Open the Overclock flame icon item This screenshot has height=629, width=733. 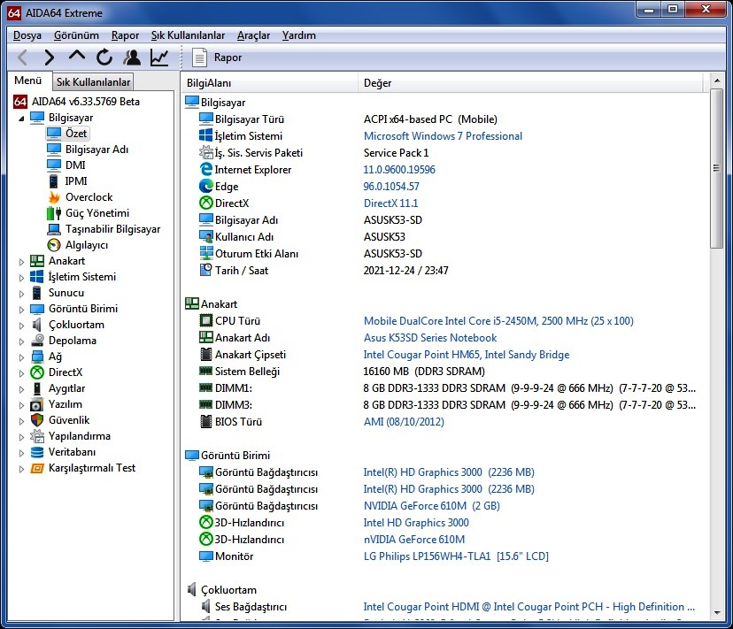pos(54,197)
